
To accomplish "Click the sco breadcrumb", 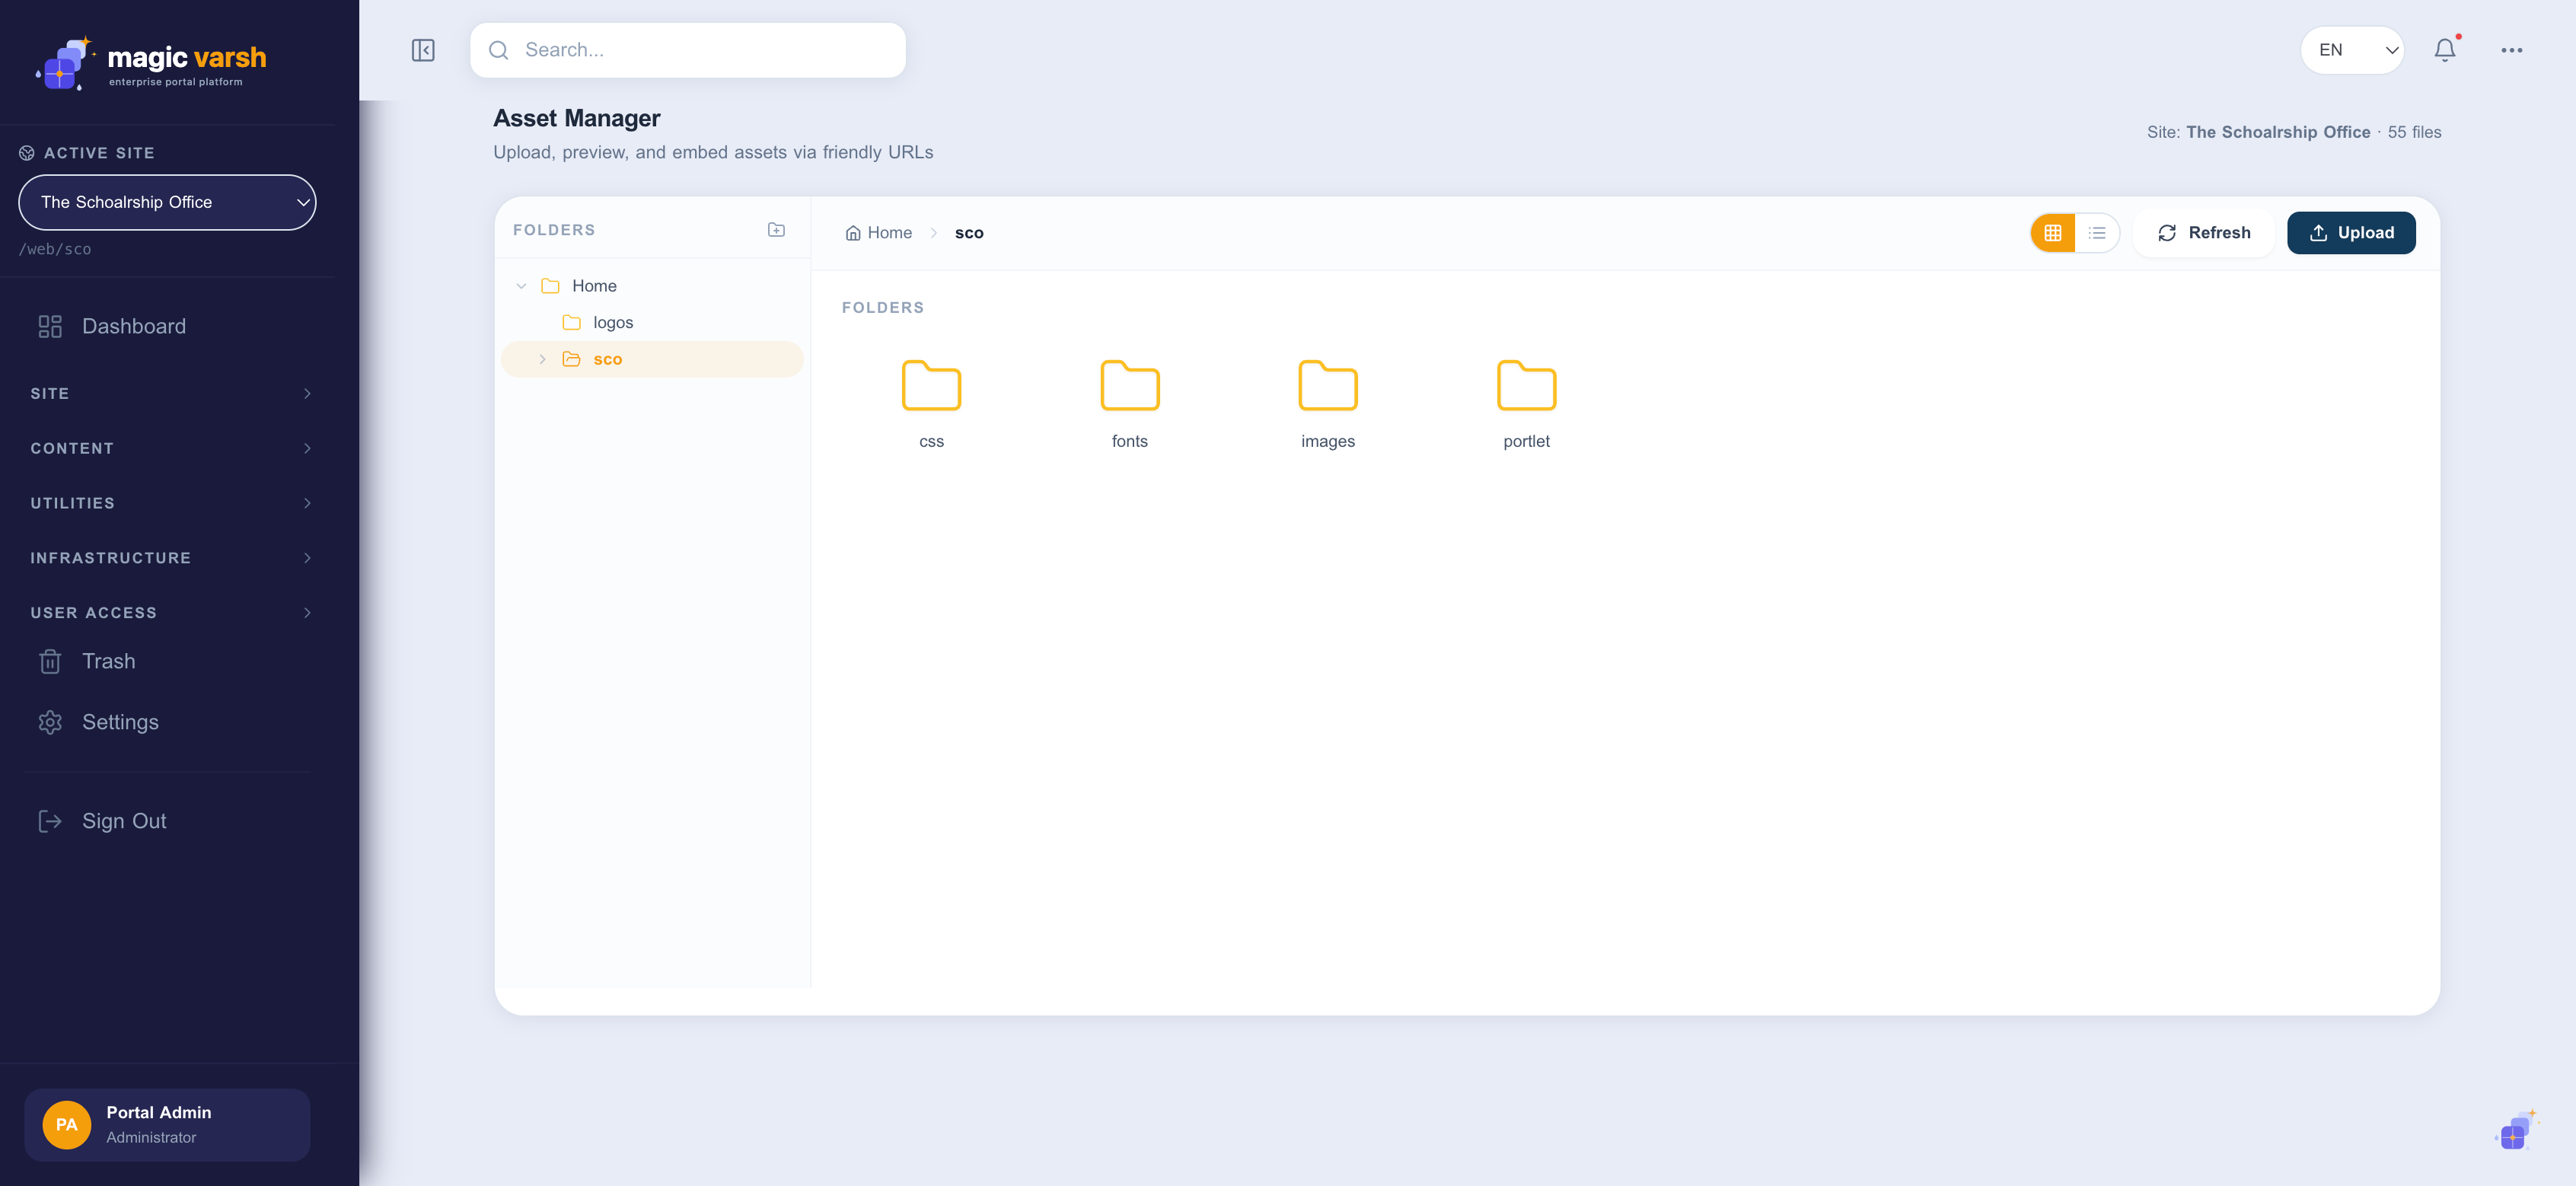I will tap(969, 233).
